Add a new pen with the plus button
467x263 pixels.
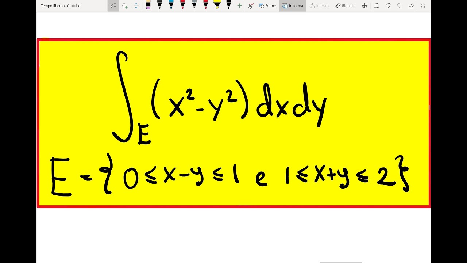pyautogui.click(x=239, y=6)
